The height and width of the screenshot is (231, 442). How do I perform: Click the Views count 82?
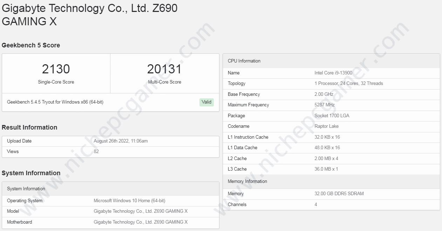[x=96, y=152]
